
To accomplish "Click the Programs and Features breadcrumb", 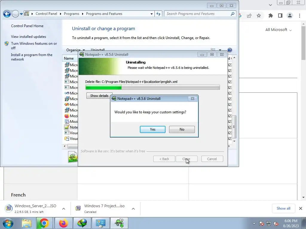I will (104, 14).
